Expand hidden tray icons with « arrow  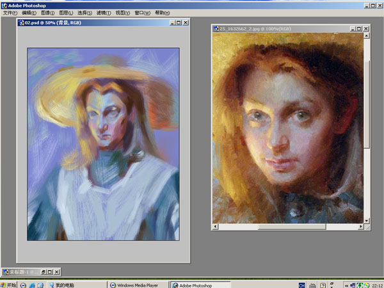point(346,285)
